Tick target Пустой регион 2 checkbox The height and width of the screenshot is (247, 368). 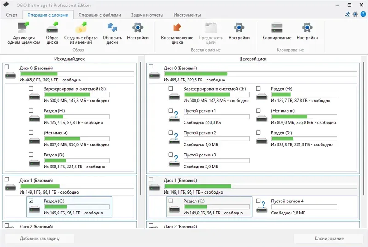tap(171, 132)
